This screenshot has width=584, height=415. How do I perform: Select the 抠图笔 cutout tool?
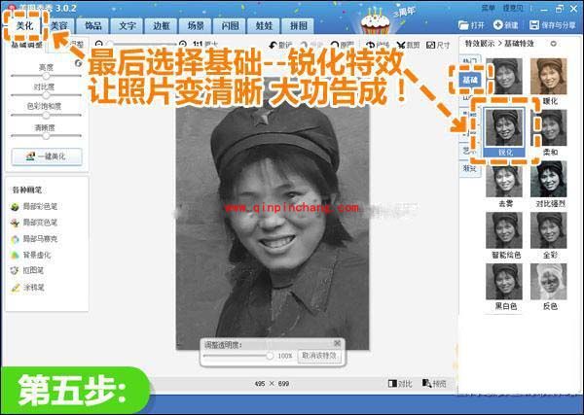pos(28,270)
